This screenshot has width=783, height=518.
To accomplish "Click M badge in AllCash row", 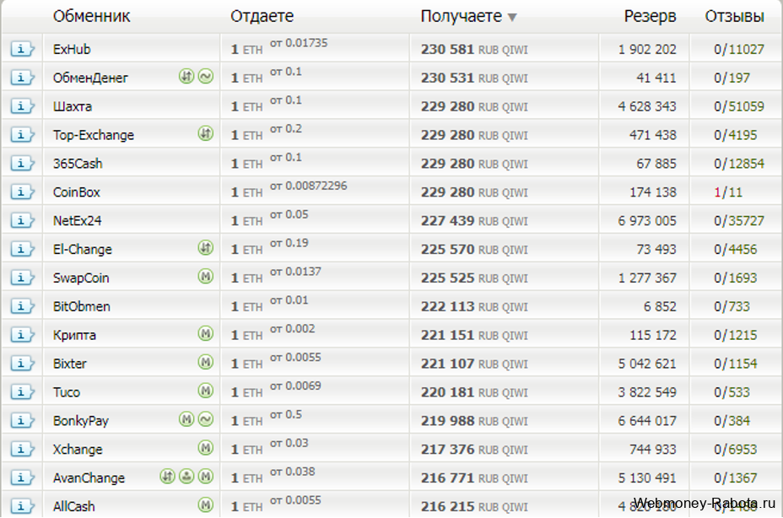I will [x=206, y=505].
